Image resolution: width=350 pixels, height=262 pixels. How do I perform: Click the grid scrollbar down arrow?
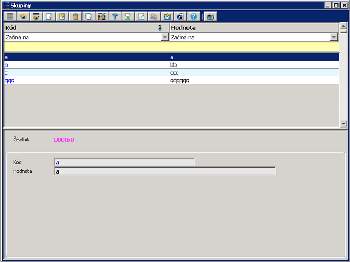pyautogui.click(x=343, y=124)
